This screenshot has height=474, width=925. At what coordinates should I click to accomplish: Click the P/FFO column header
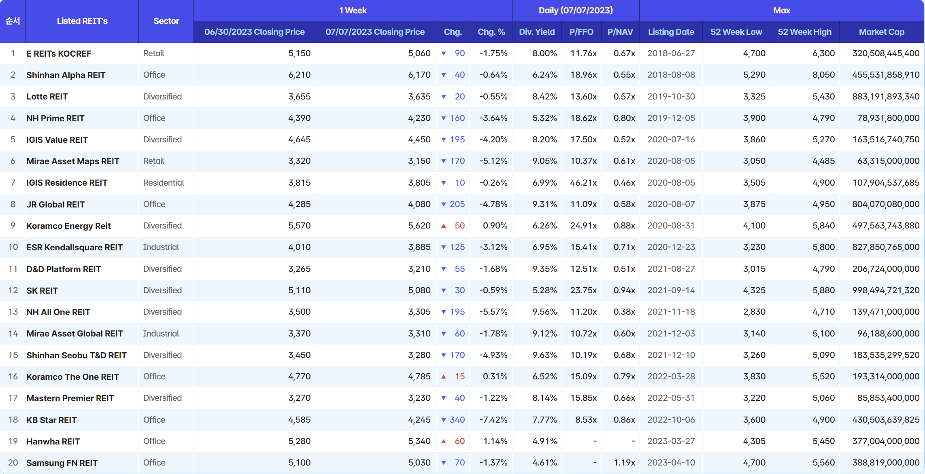(x=581, y=32)
